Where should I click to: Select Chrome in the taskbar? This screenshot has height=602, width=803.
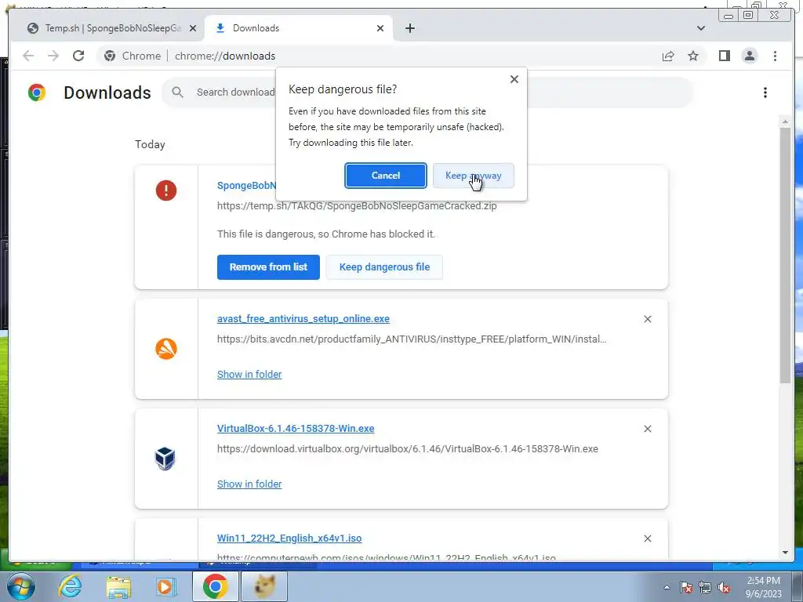(215, 586)
